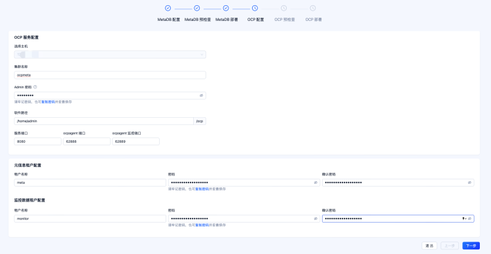The height and width of the screenshot is (254, 491).
Task: Click the monitor tenant 确认密码 field
Action: click(398, 219)
